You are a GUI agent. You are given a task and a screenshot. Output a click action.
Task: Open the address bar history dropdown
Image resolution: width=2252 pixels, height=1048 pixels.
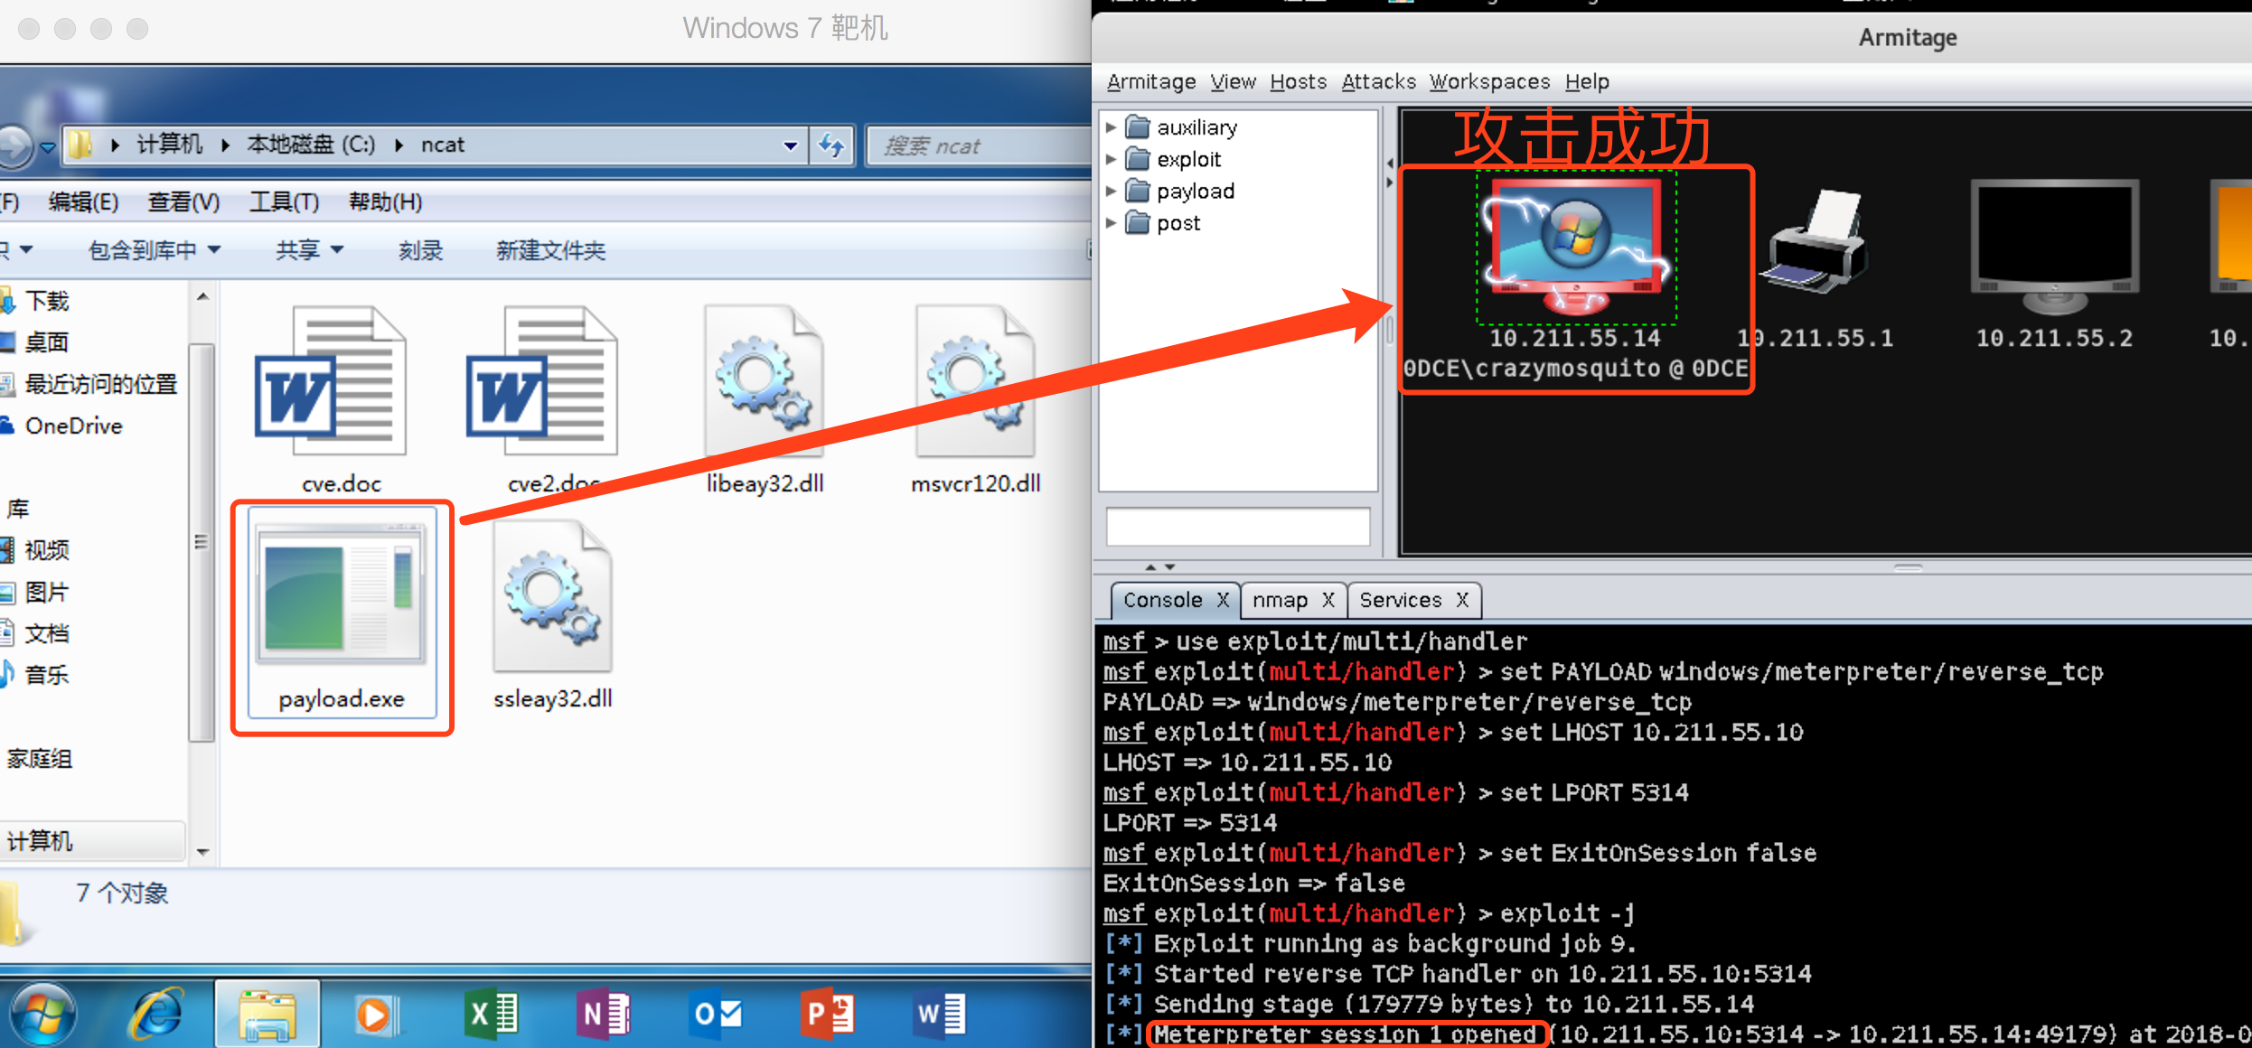coord(791,145)
